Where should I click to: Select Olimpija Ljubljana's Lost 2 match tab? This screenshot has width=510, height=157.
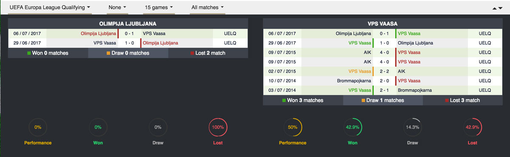pyautogui.click(x=208, y=53)
